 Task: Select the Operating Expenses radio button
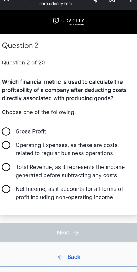(6, 145)
